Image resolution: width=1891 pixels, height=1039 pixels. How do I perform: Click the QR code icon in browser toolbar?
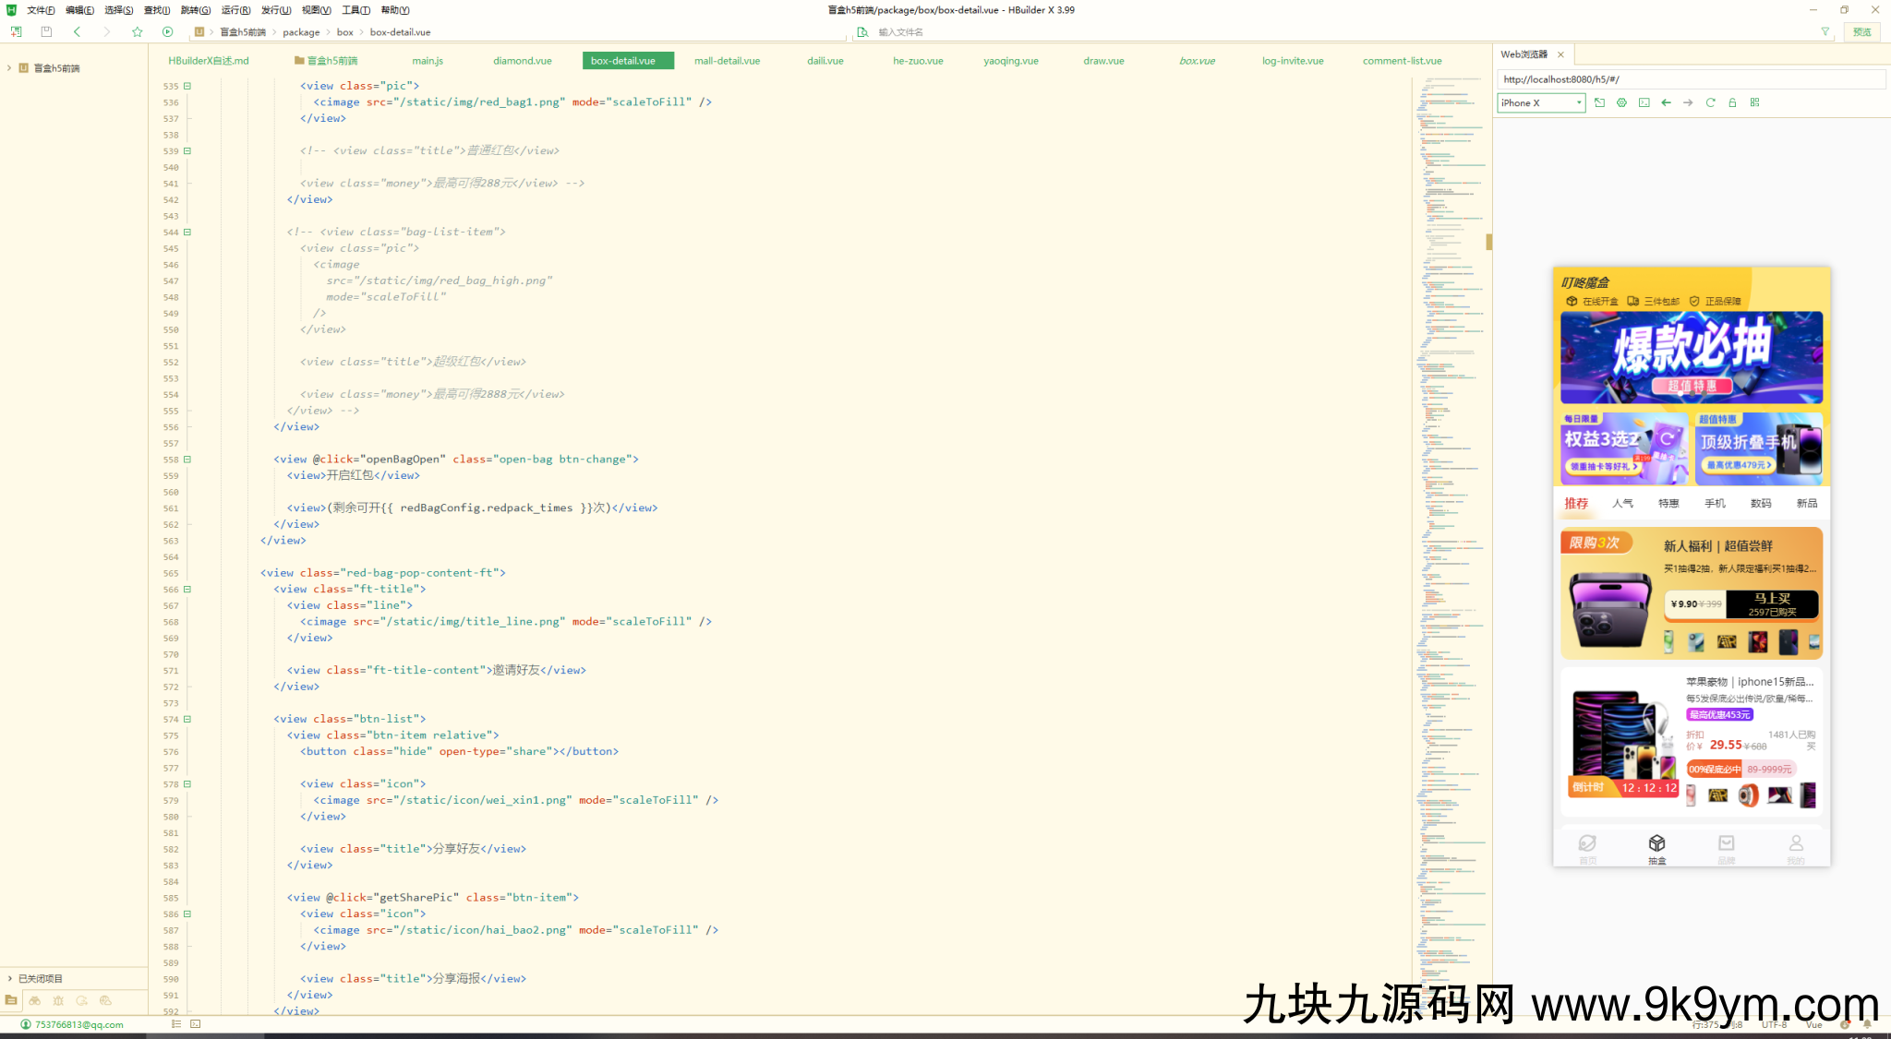click(x=1754, y=102)
